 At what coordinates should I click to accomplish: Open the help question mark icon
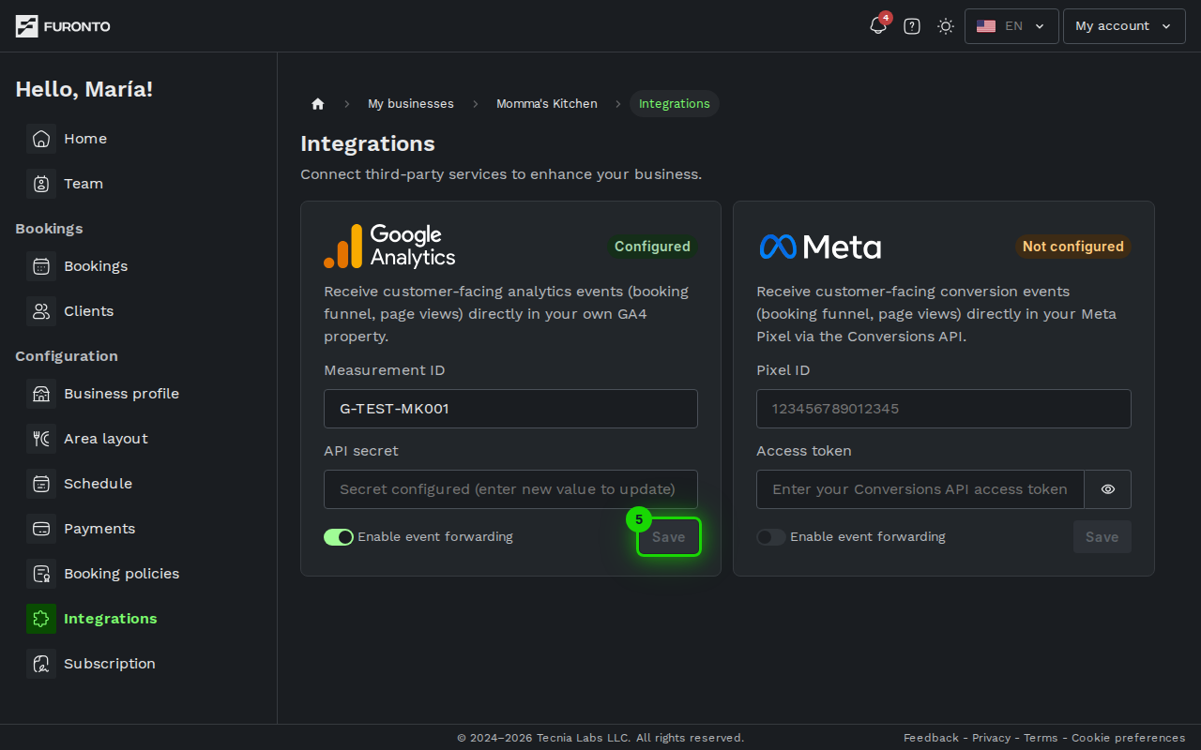[x=912, y=26]
